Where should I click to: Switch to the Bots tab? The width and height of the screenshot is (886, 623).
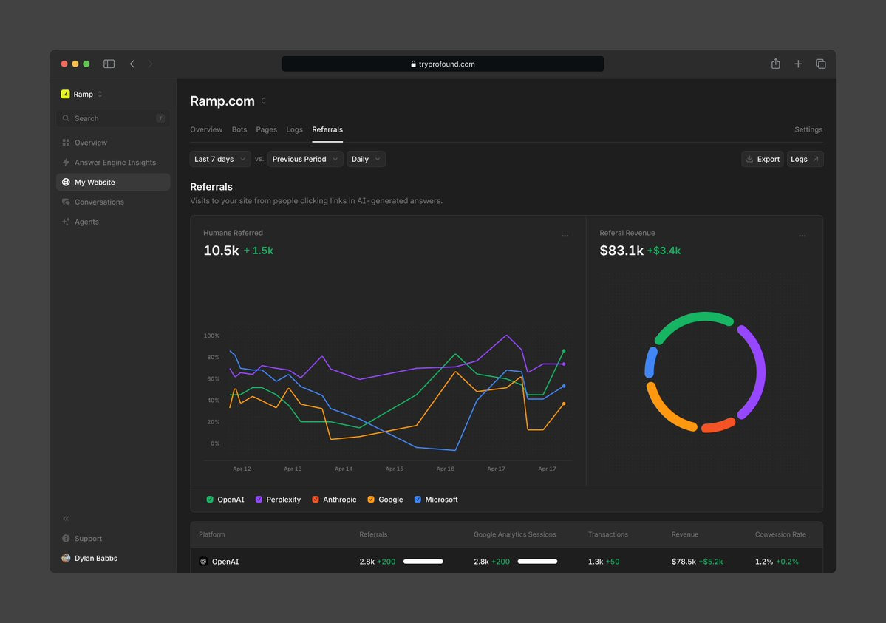click(239, 129)
